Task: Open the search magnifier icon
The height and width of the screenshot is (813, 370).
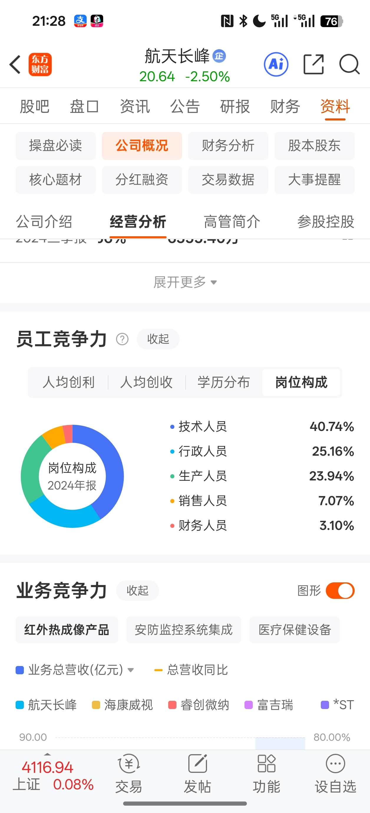Action: [x=349, y=65]
